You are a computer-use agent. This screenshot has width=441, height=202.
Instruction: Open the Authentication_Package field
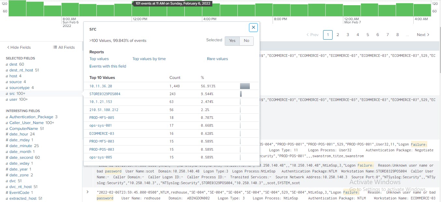tap(31, 117)
